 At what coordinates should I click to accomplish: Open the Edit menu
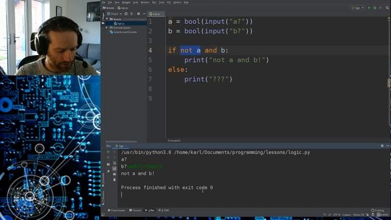click(110, 2)
